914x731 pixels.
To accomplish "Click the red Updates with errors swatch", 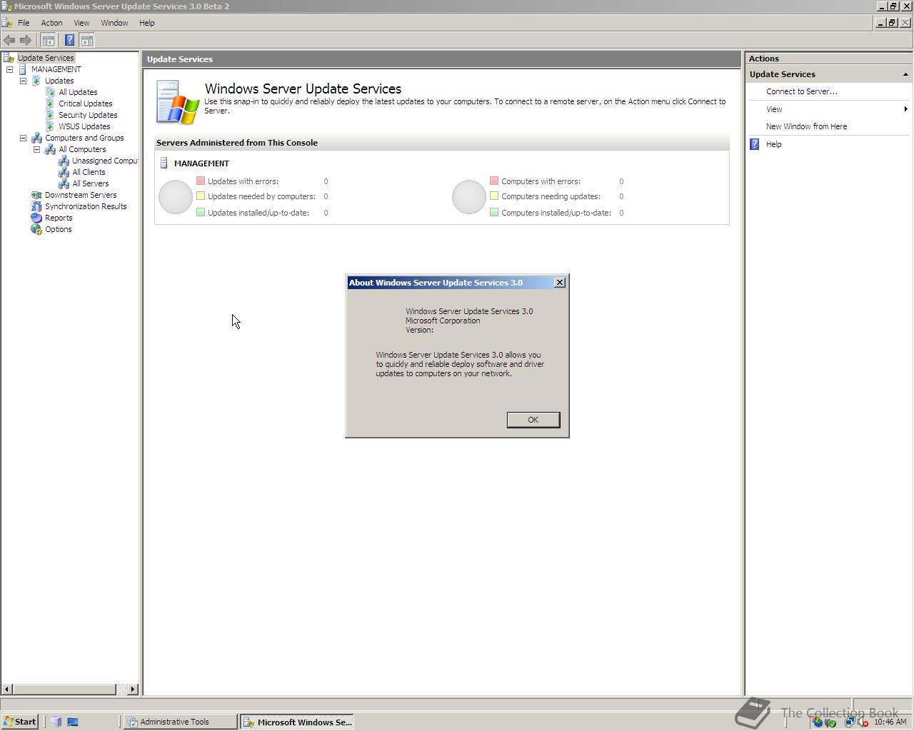I will pyautogui.click(x=201, y=181).
